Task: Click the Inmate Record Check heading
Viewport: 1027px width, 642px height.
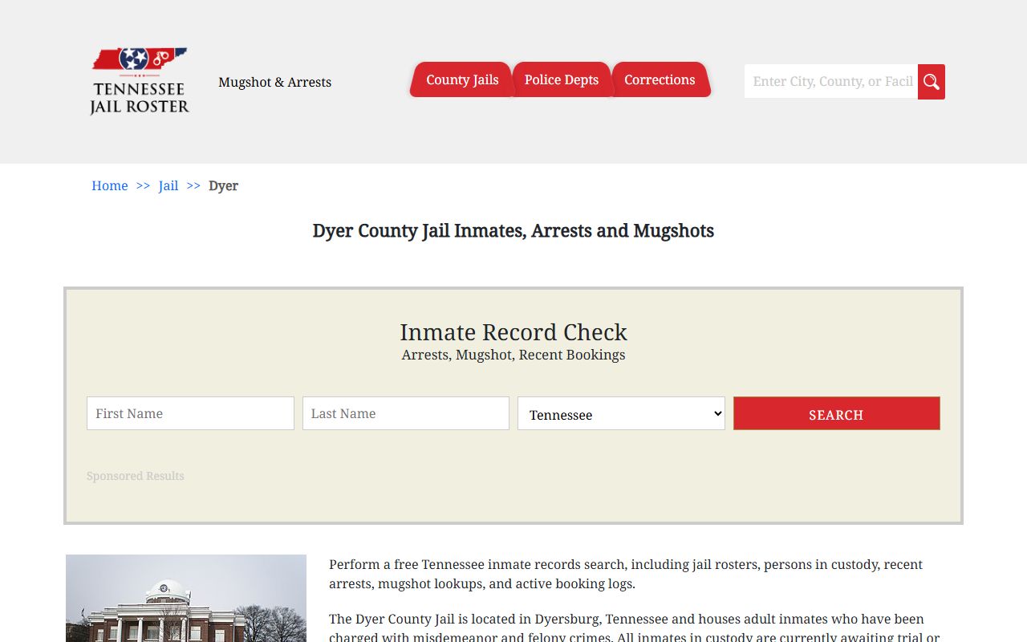Action: [x=513, y=331]
